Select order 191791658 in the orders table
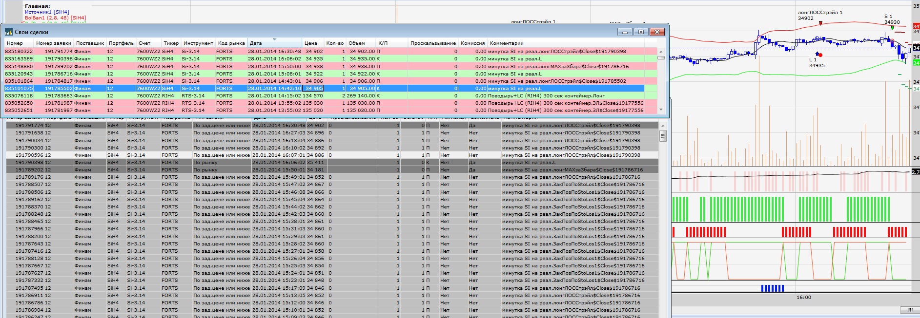 (x=332, y=132)
